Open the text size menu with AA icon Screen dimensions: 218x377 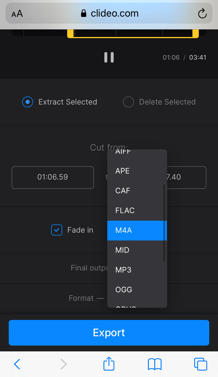17,13
